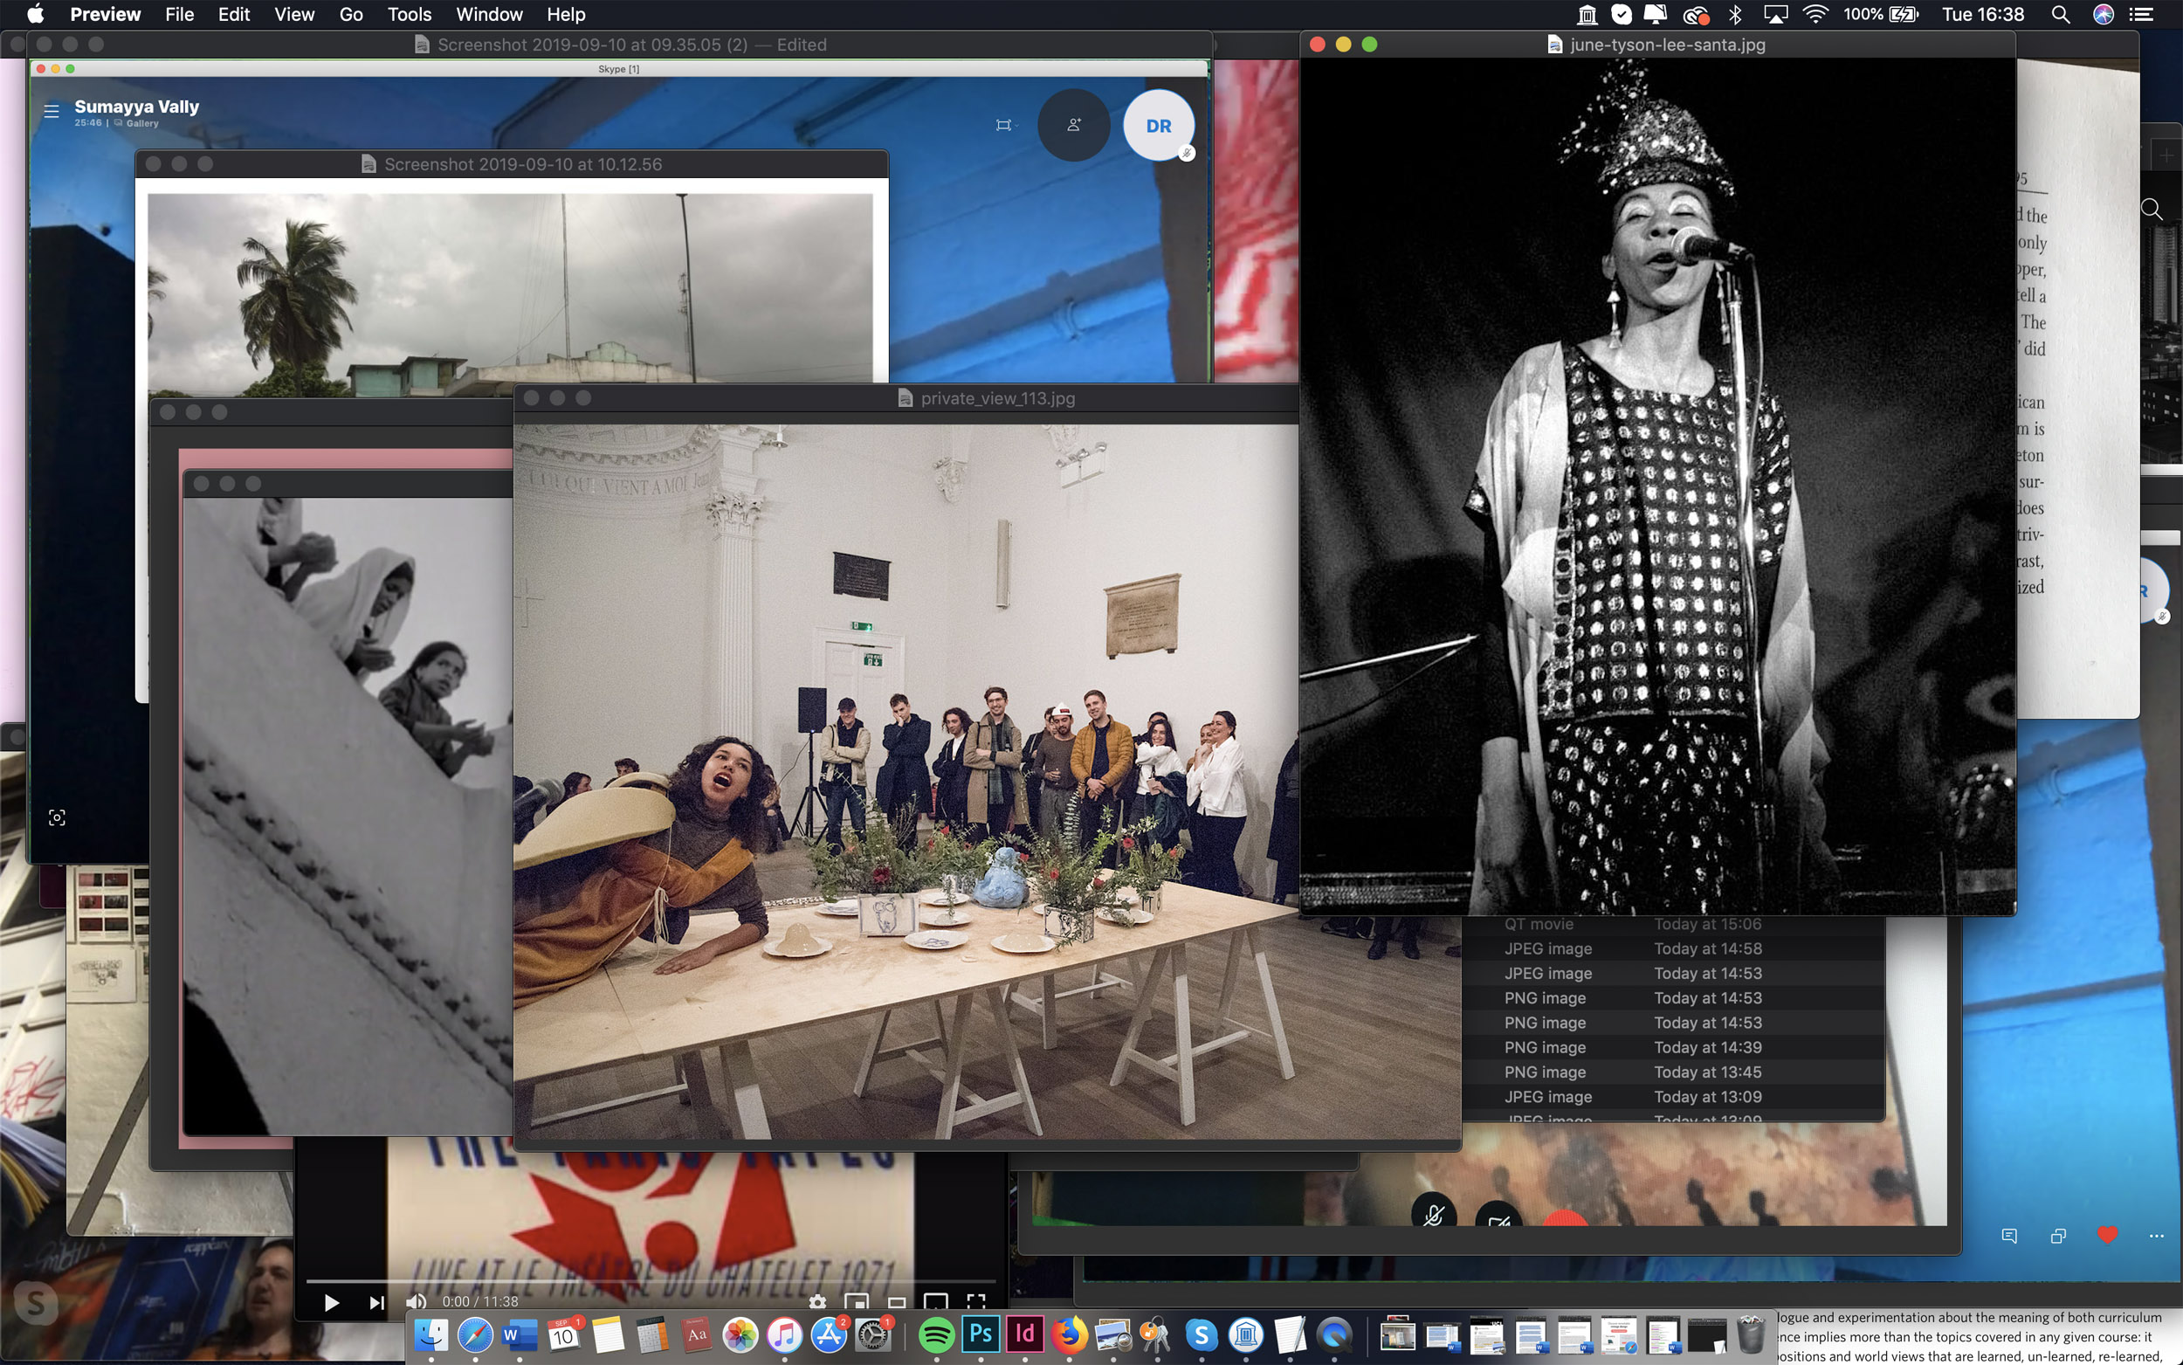Enter fullscreen mode in video player

pos(975,1302)
